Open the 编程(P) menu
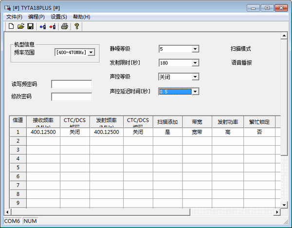 coord(36,17)
